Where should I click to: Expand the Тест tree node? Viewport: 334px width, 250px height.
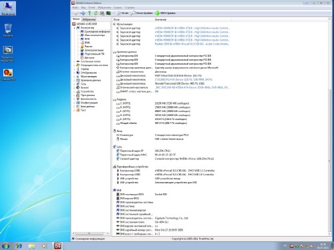click(74, 110)
